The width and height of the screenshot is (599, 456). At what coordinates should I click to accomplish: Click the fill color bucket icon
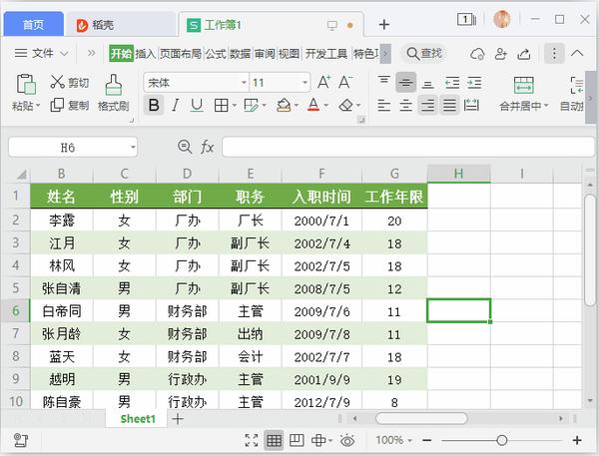(284, 105)
